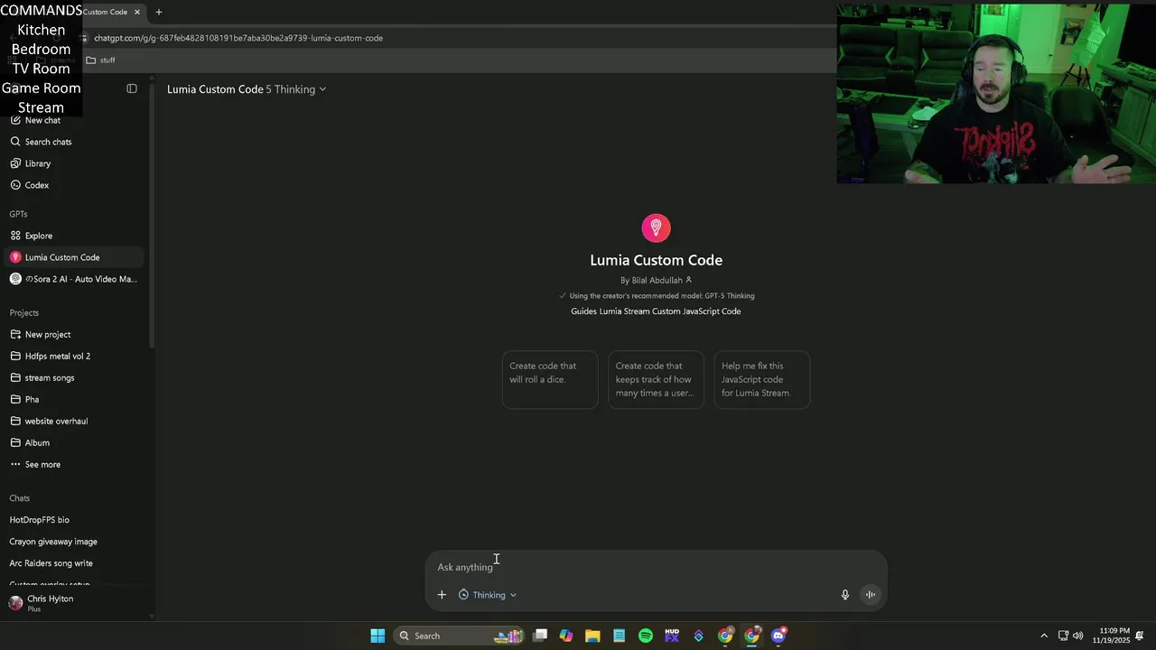1156x650 pixels.
Task: Create a New project
Action: pyautogui.click(x=48, y=334)
